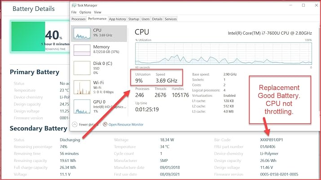The image size is (321, 180).
Task: Click the SMP manufacturer value
Action: click(x=164, y=161)
